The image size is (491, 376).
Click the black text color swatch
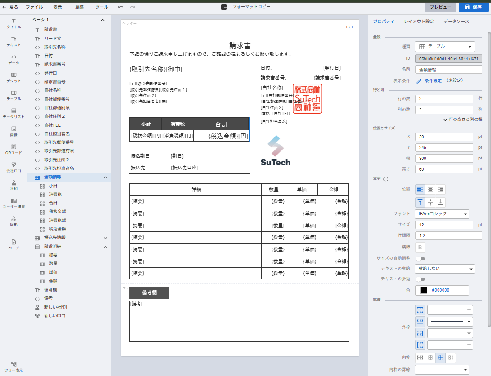click(x=423, y=290)
